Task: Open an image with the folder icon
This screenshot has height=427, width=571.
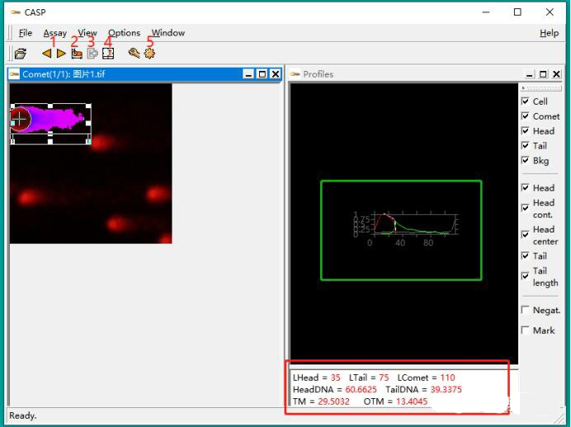Action: (21, 54)
